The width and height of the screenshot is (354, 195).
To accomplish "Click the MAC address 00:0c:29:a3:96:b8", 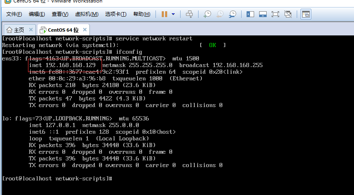I will 77,78.
